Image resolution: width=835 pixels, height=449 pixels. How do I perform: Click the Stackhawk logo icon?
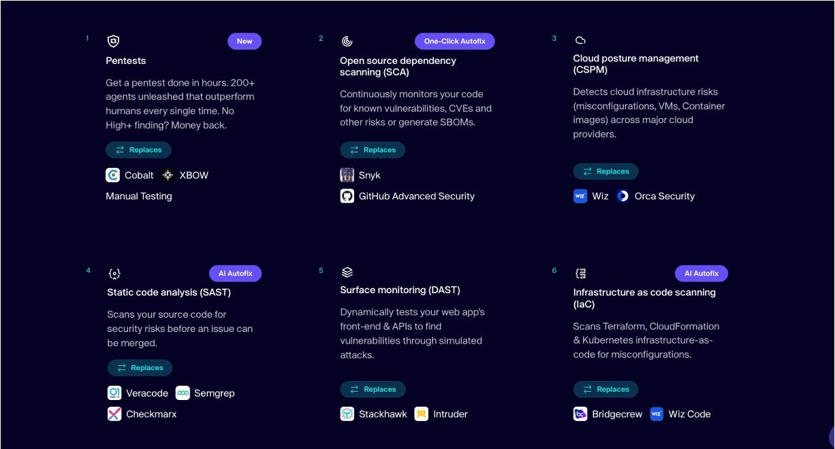click(347, 414)
